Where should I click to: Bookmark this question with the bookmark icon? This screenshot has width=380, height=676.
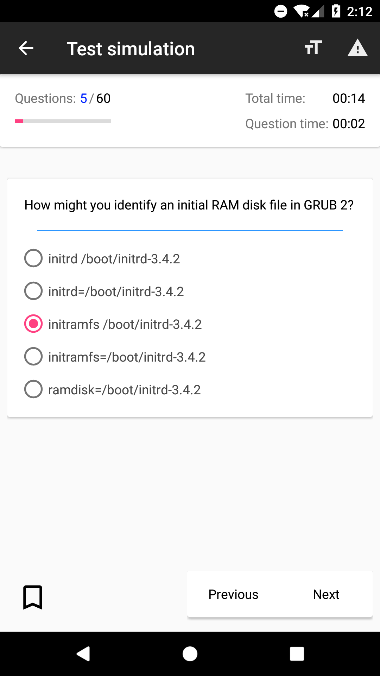coord(33,597)
